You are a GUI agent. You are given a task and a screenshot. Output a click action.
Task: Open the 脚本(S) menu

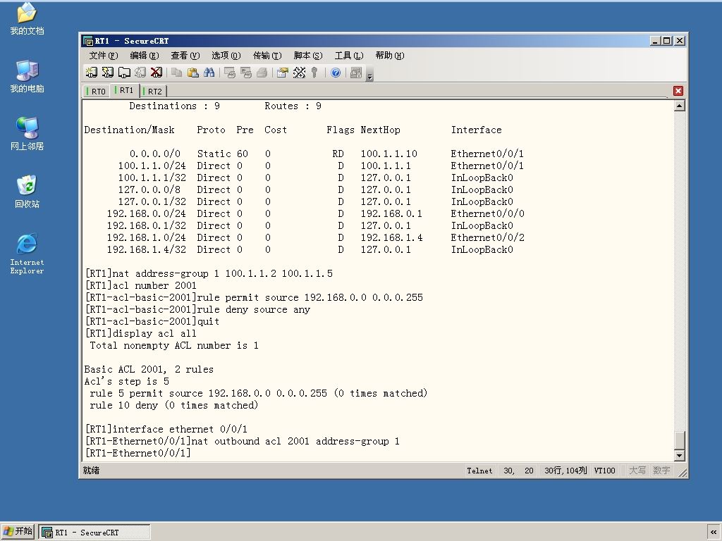point(308,56)
